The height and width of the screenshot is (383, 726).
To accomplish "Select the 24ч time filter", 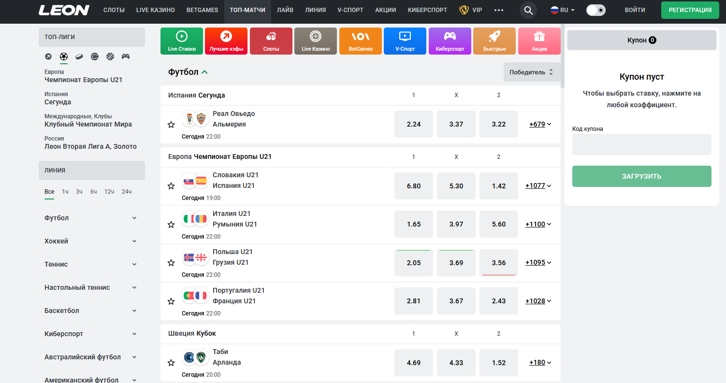I will [x=127, y=192].
